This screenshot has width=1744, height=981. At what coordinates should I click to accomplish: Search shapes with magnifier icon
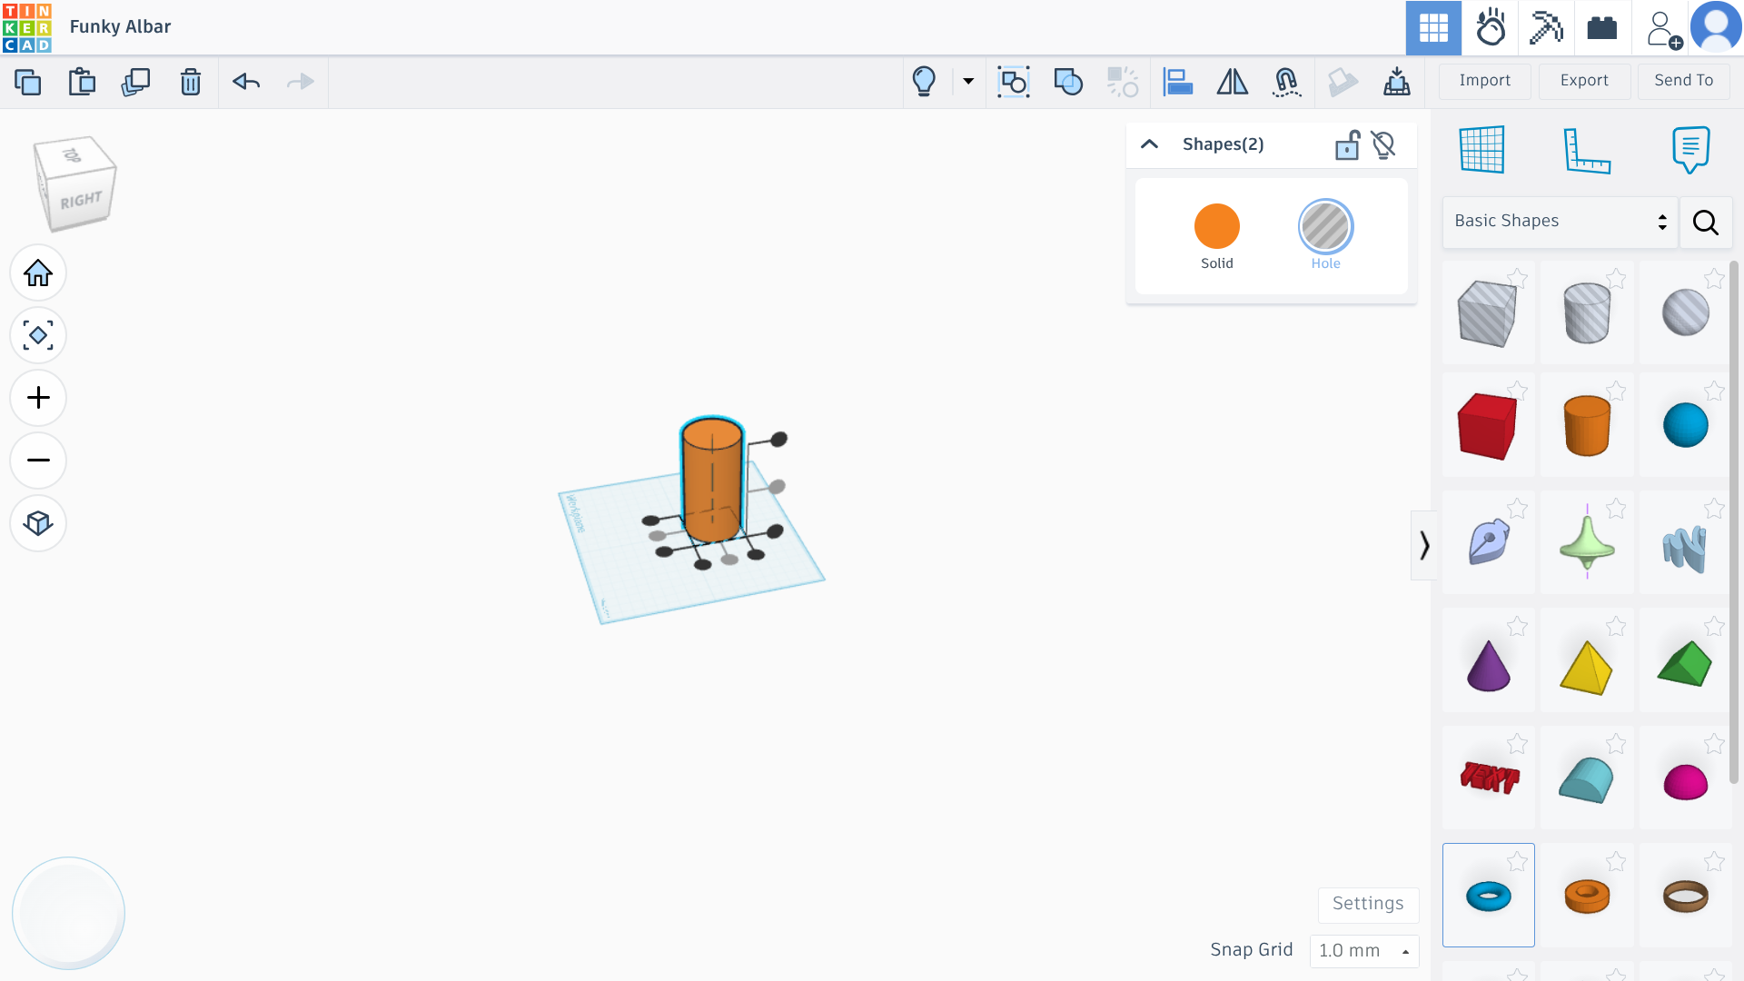tap(1706, 222)
